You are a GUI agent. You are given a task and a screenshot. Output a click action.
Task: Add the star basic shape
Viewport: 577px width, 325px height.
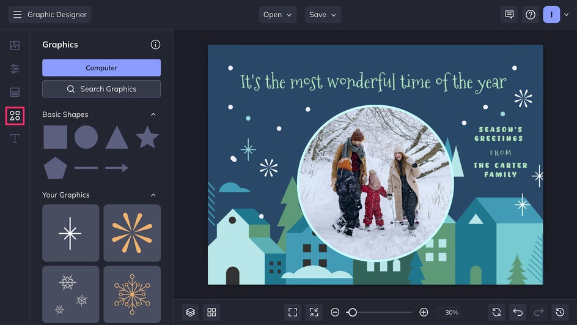[x=147, y=137]
